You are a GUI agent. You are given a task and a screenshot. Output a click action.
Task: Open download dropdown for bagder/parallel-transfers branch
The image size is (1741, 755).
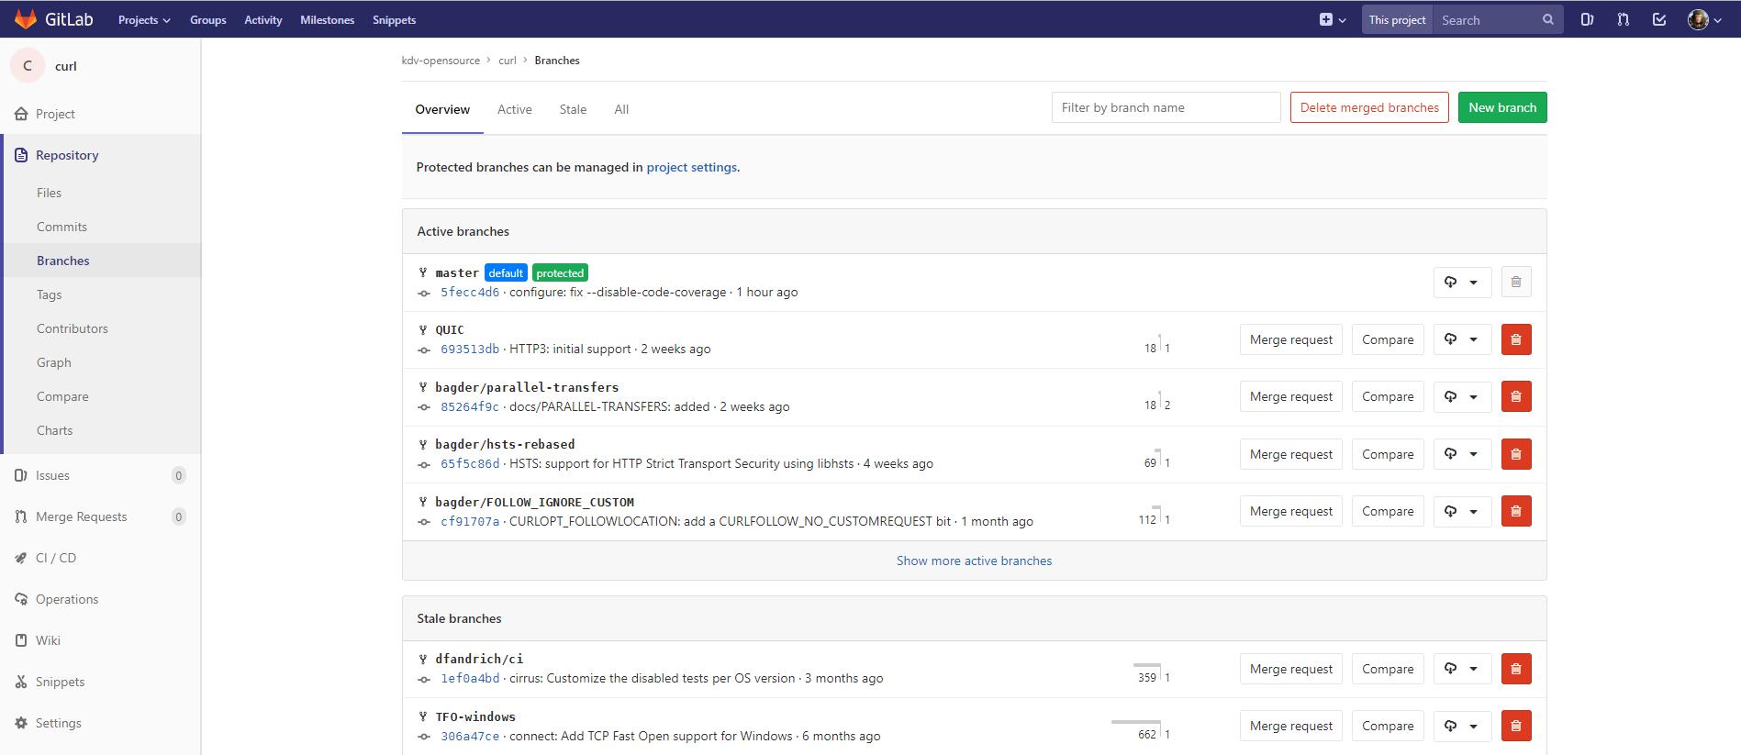(x=1462, y=397)
